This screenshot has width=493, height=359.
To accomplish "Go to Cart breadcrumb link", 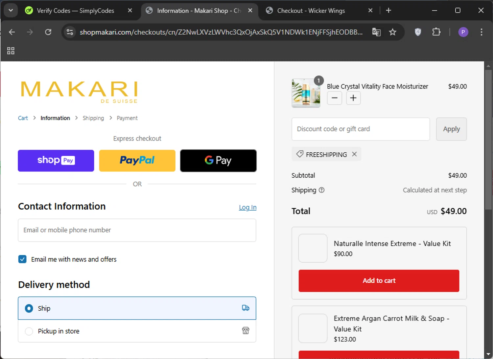I will pyautogui.click(x=23, y=118).
